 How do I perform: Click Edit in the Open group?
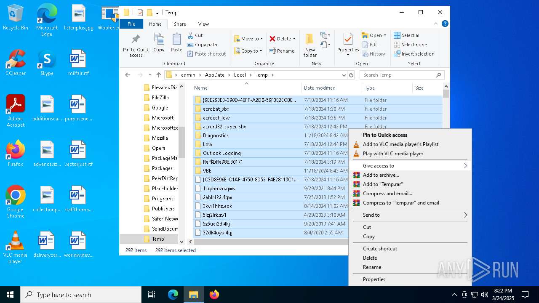tap(370, 45)
